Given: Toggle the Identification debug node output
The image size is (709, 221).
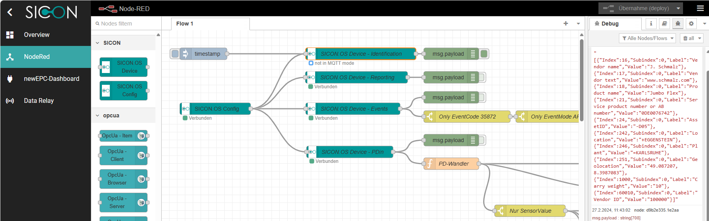Looking at the screenshot, I should (x=484, y=54).
